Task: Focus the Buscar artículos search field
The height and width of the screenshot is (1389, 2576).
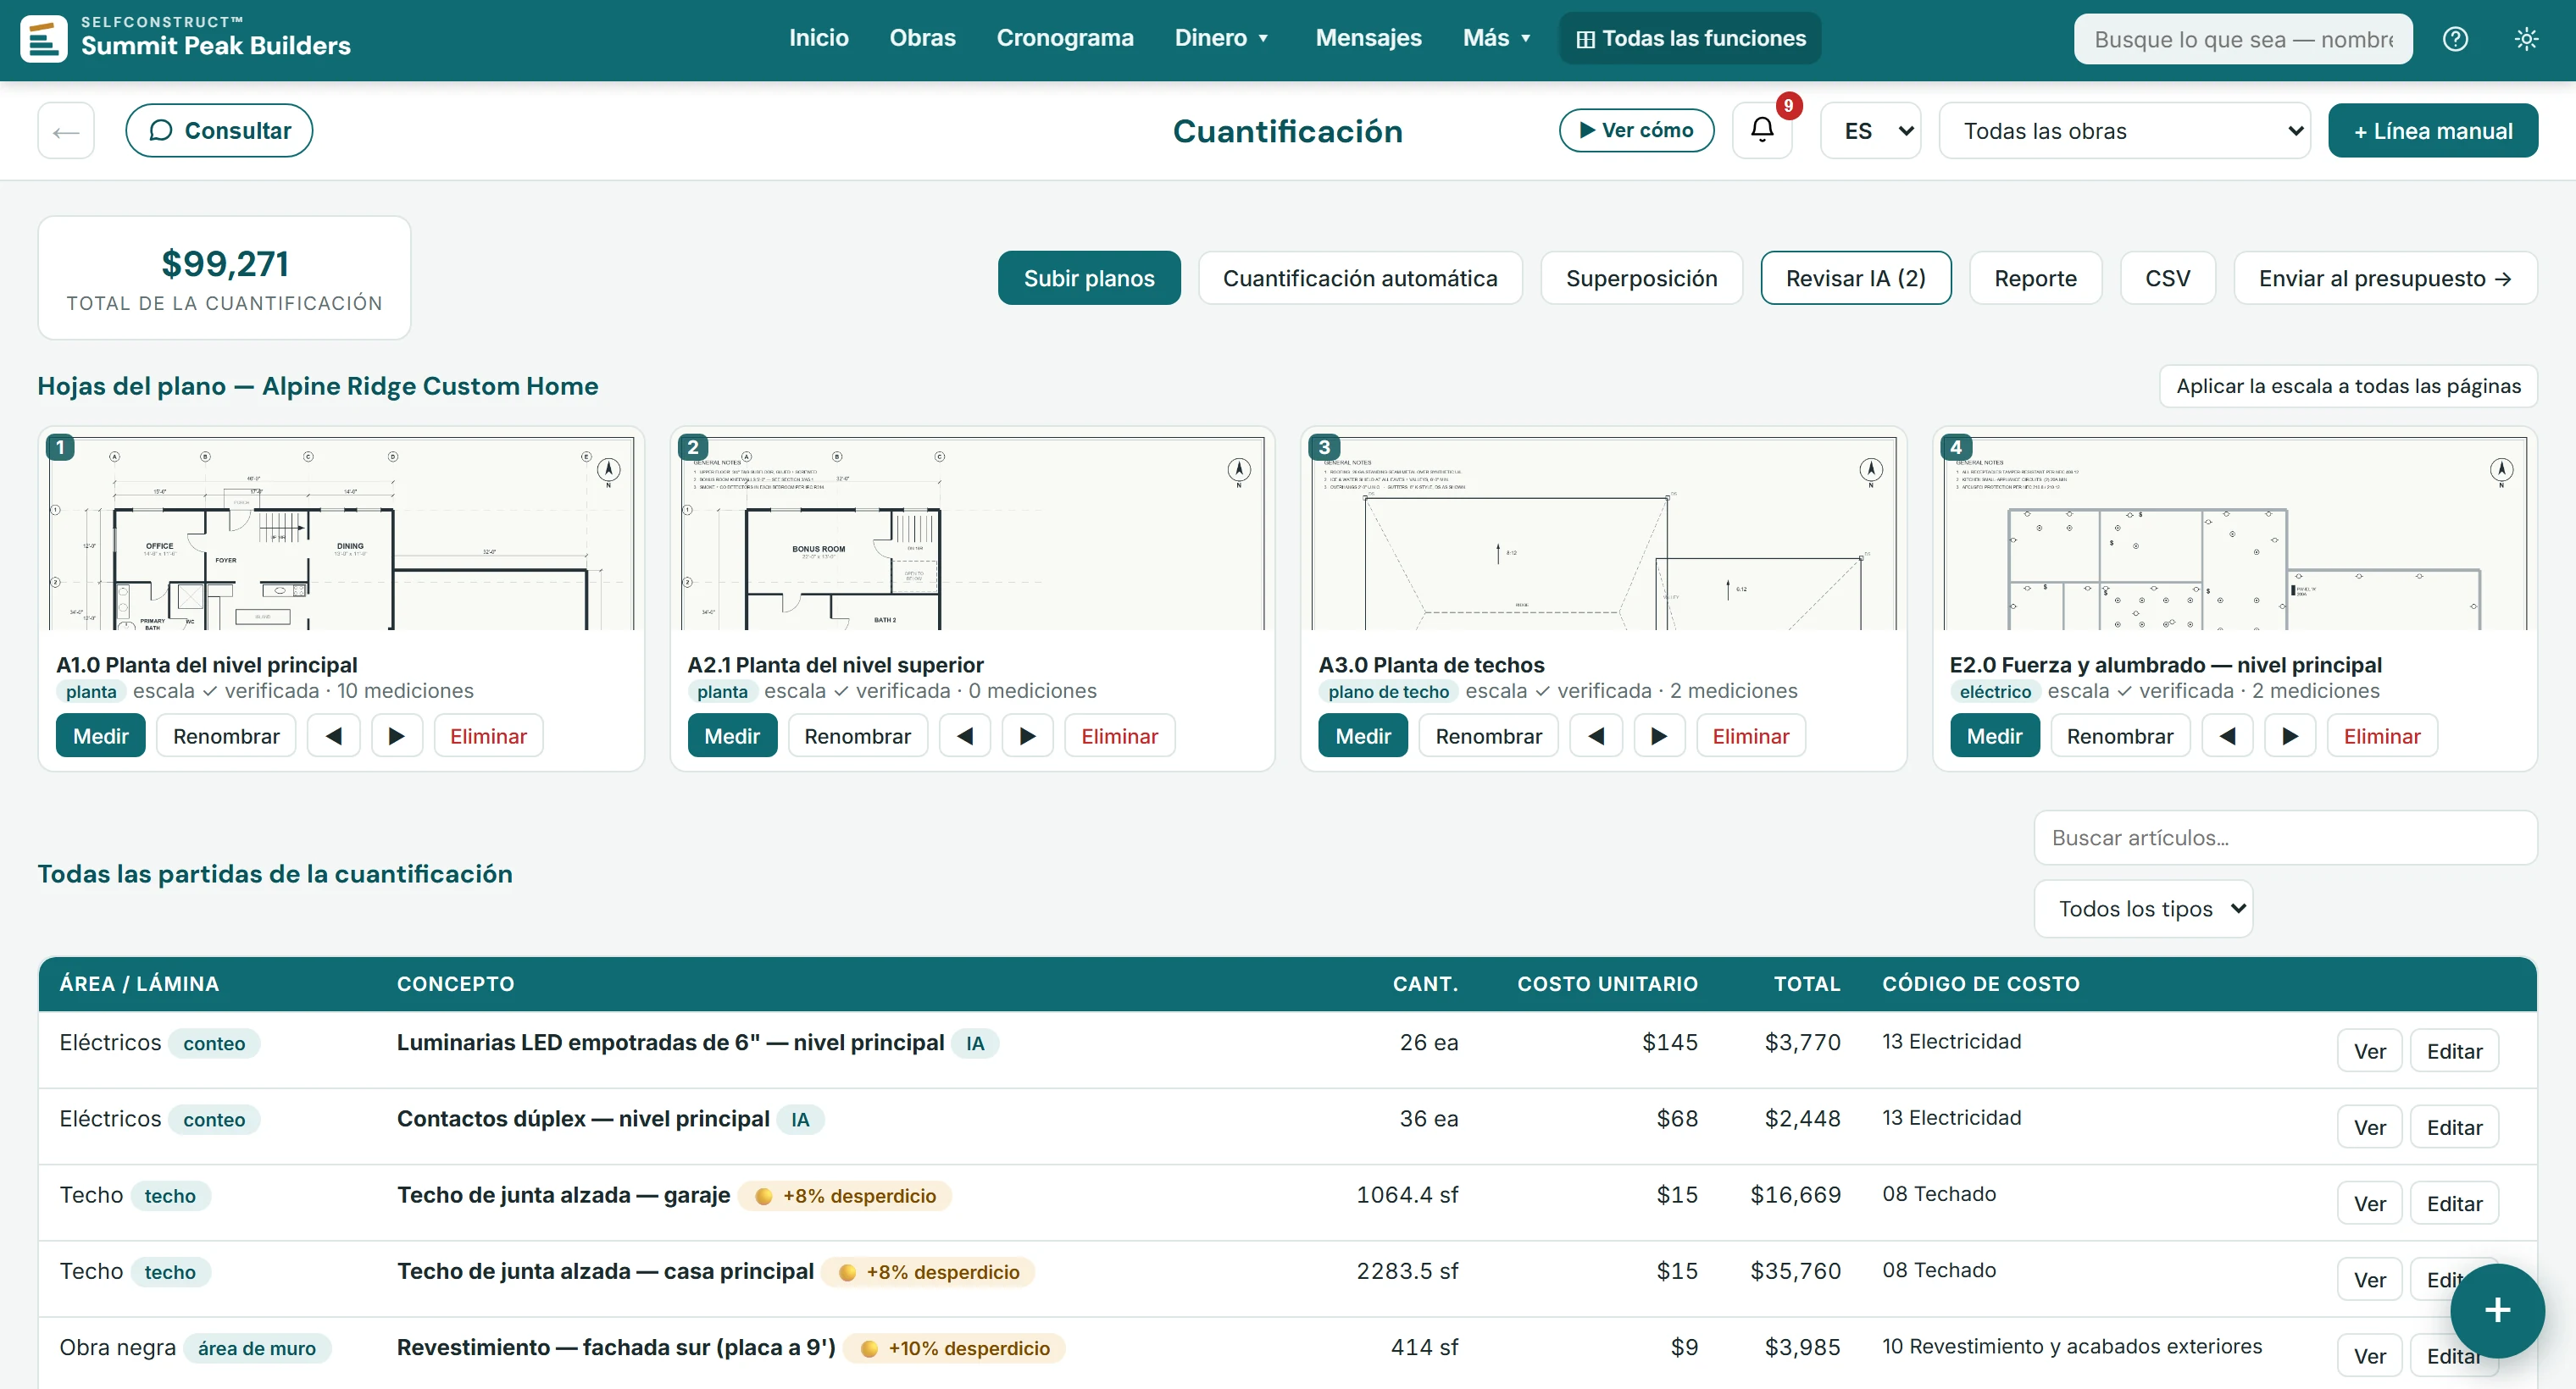Action: pyautogui.click(x=2285, y=838)
